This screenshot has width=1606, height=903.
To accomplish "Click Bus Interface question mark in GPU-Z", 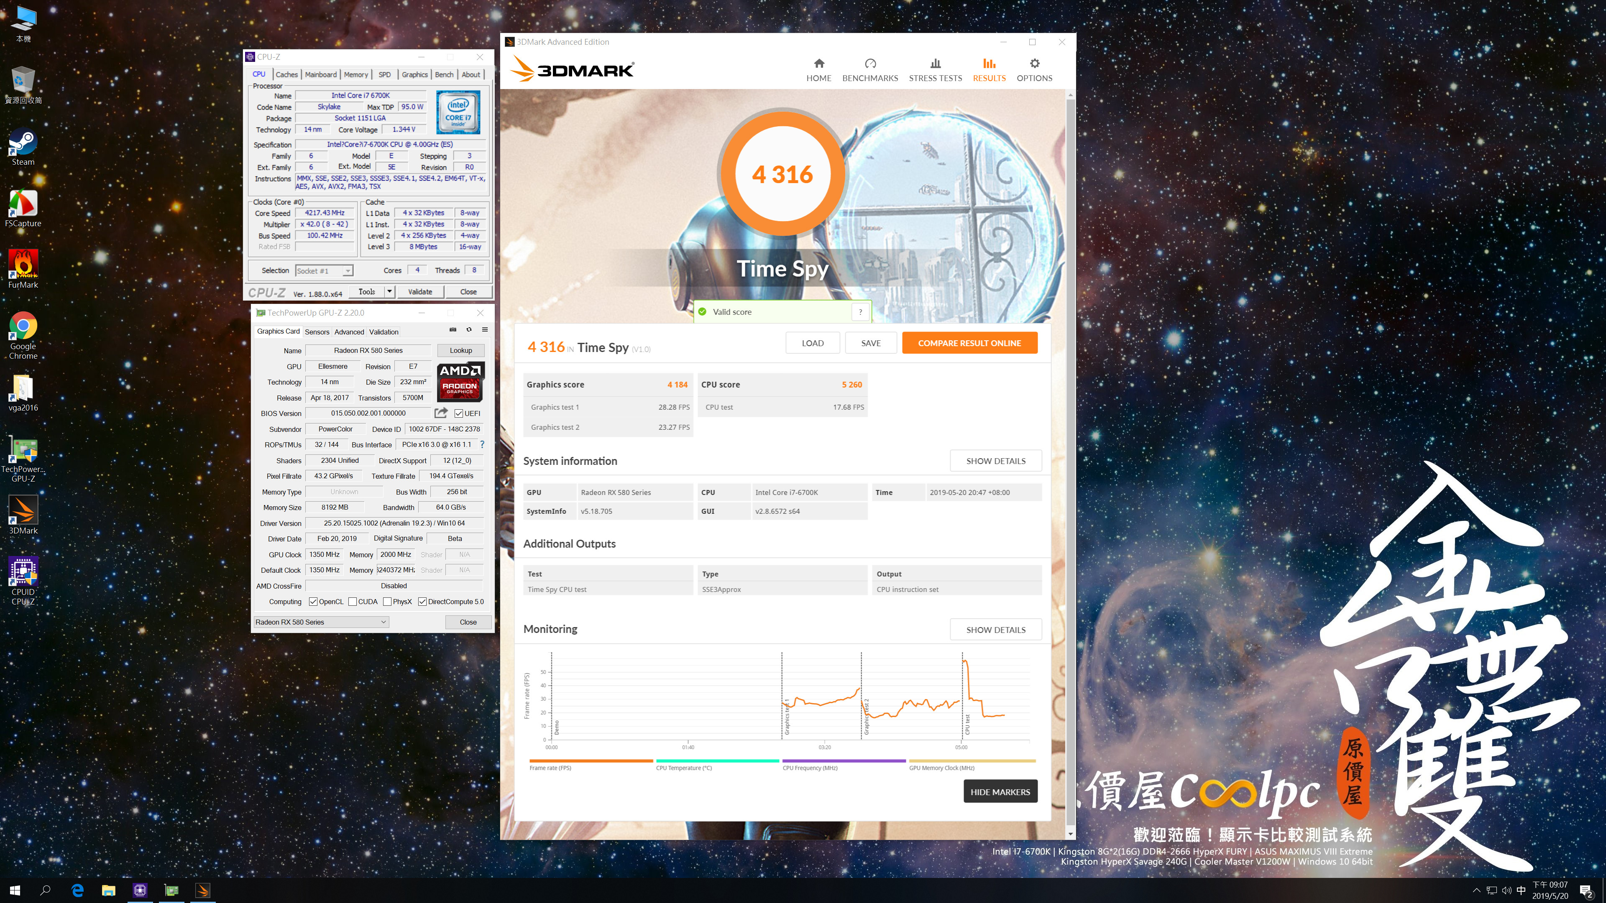I will click(x=482, y=444).
